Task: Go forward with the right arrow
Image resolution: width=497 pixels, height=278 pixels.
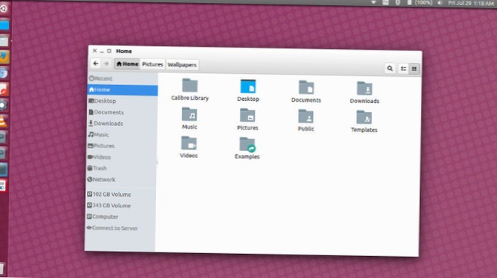Action: 106,64
